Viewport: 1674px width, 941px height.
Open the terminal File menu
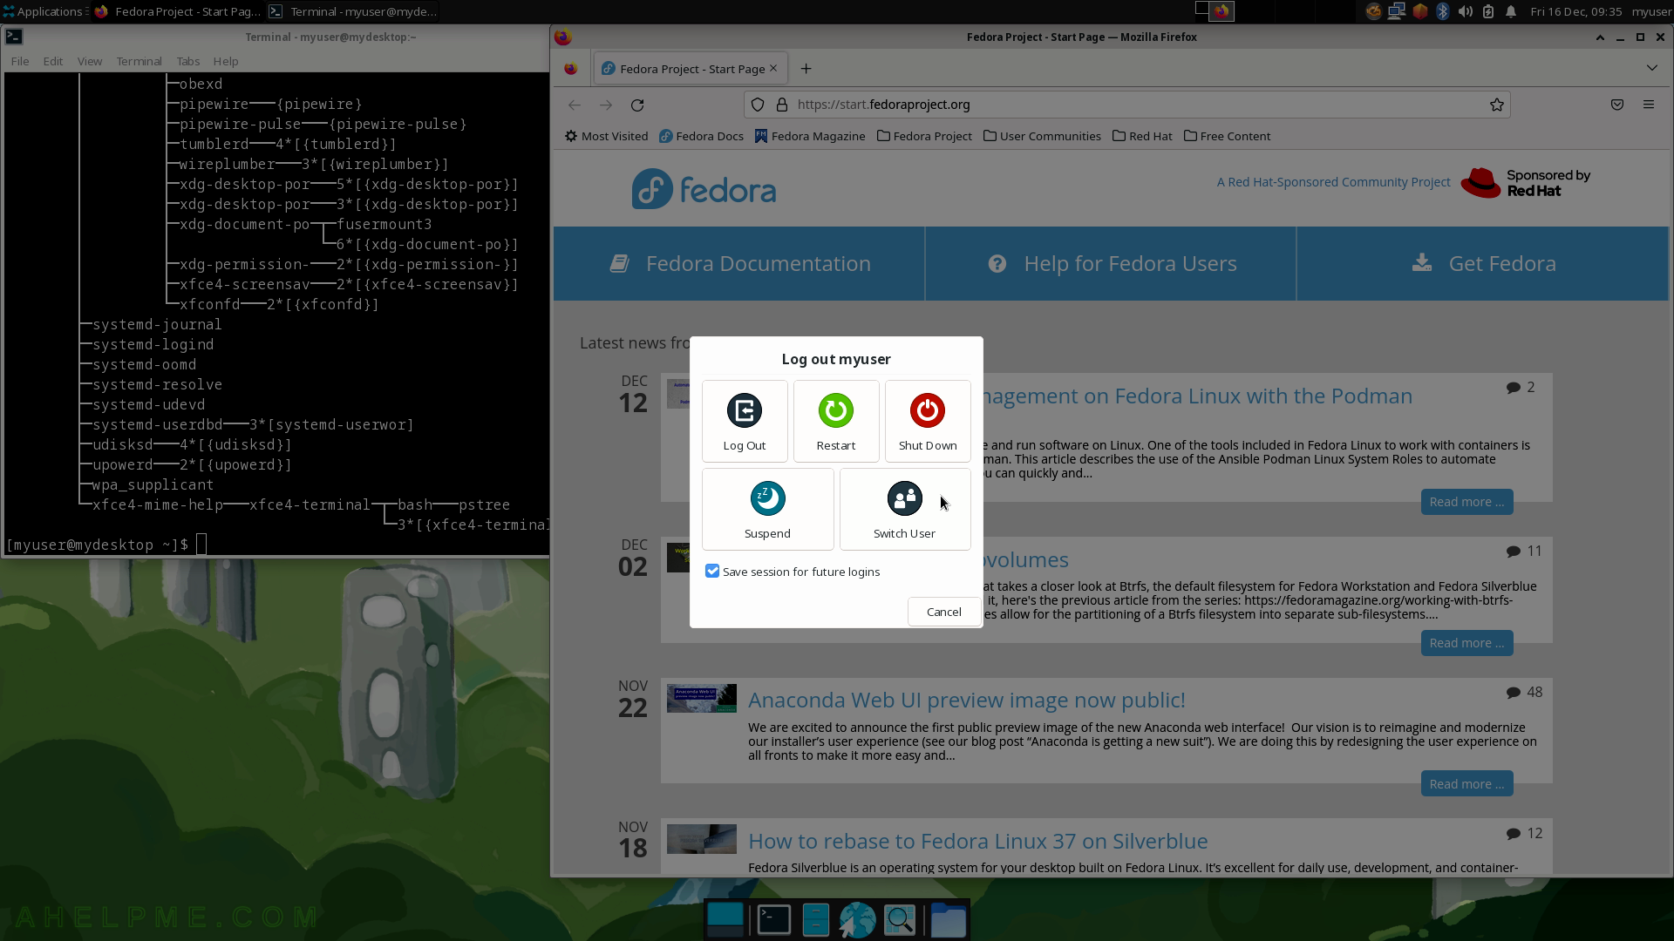click(20, 61)
